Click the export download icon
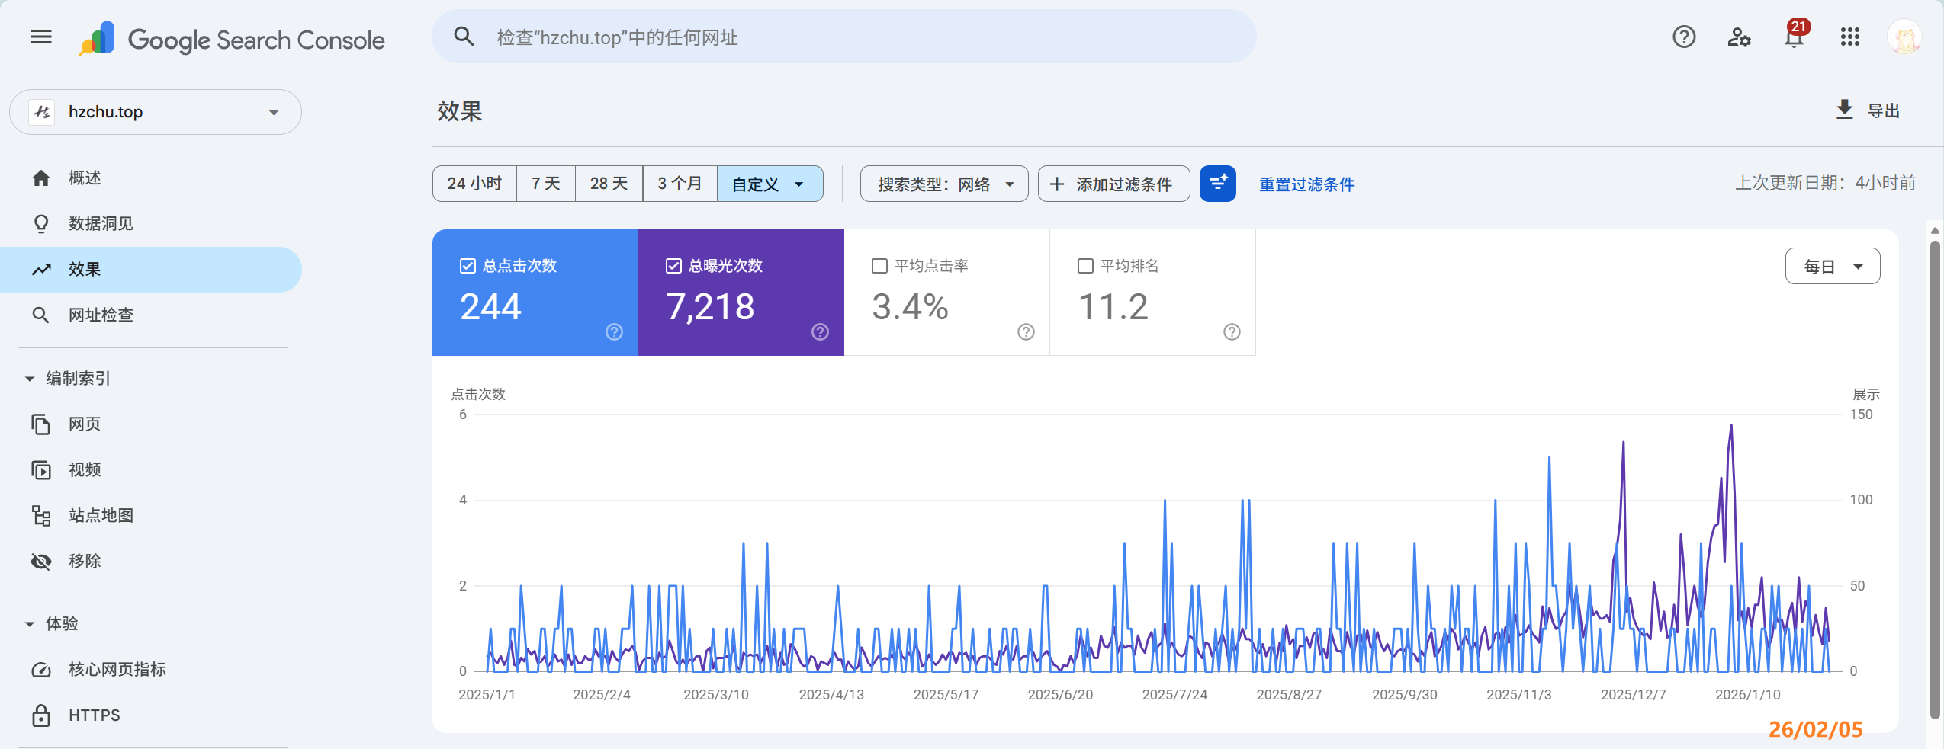 click(1844, 110)
